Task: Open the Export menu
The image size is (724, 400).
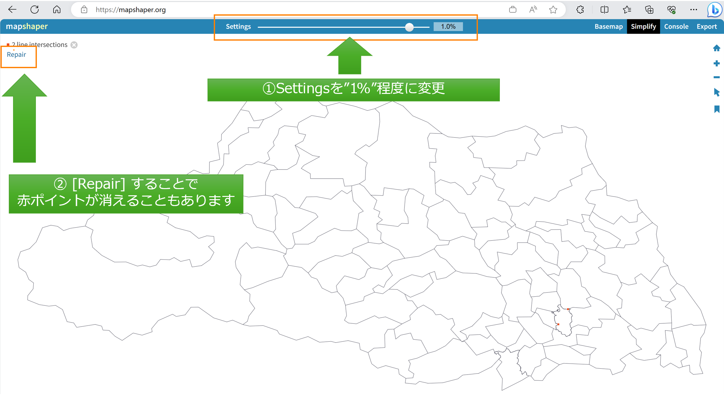Action: point(707,26)
